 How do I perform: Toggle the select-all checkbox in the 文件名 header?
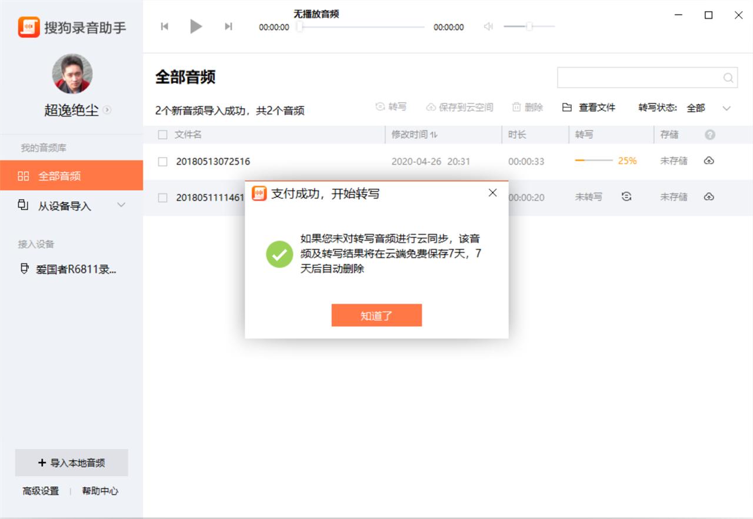pyautogui.click(x=162, y=135)
